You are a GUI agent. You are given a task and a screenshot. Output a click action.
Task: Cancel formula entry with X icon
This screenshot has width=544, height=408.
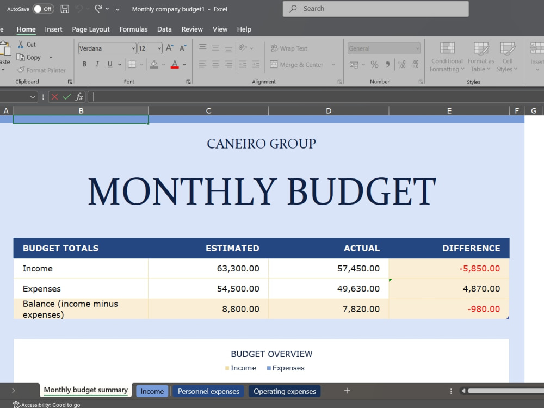tap(54, 97)
